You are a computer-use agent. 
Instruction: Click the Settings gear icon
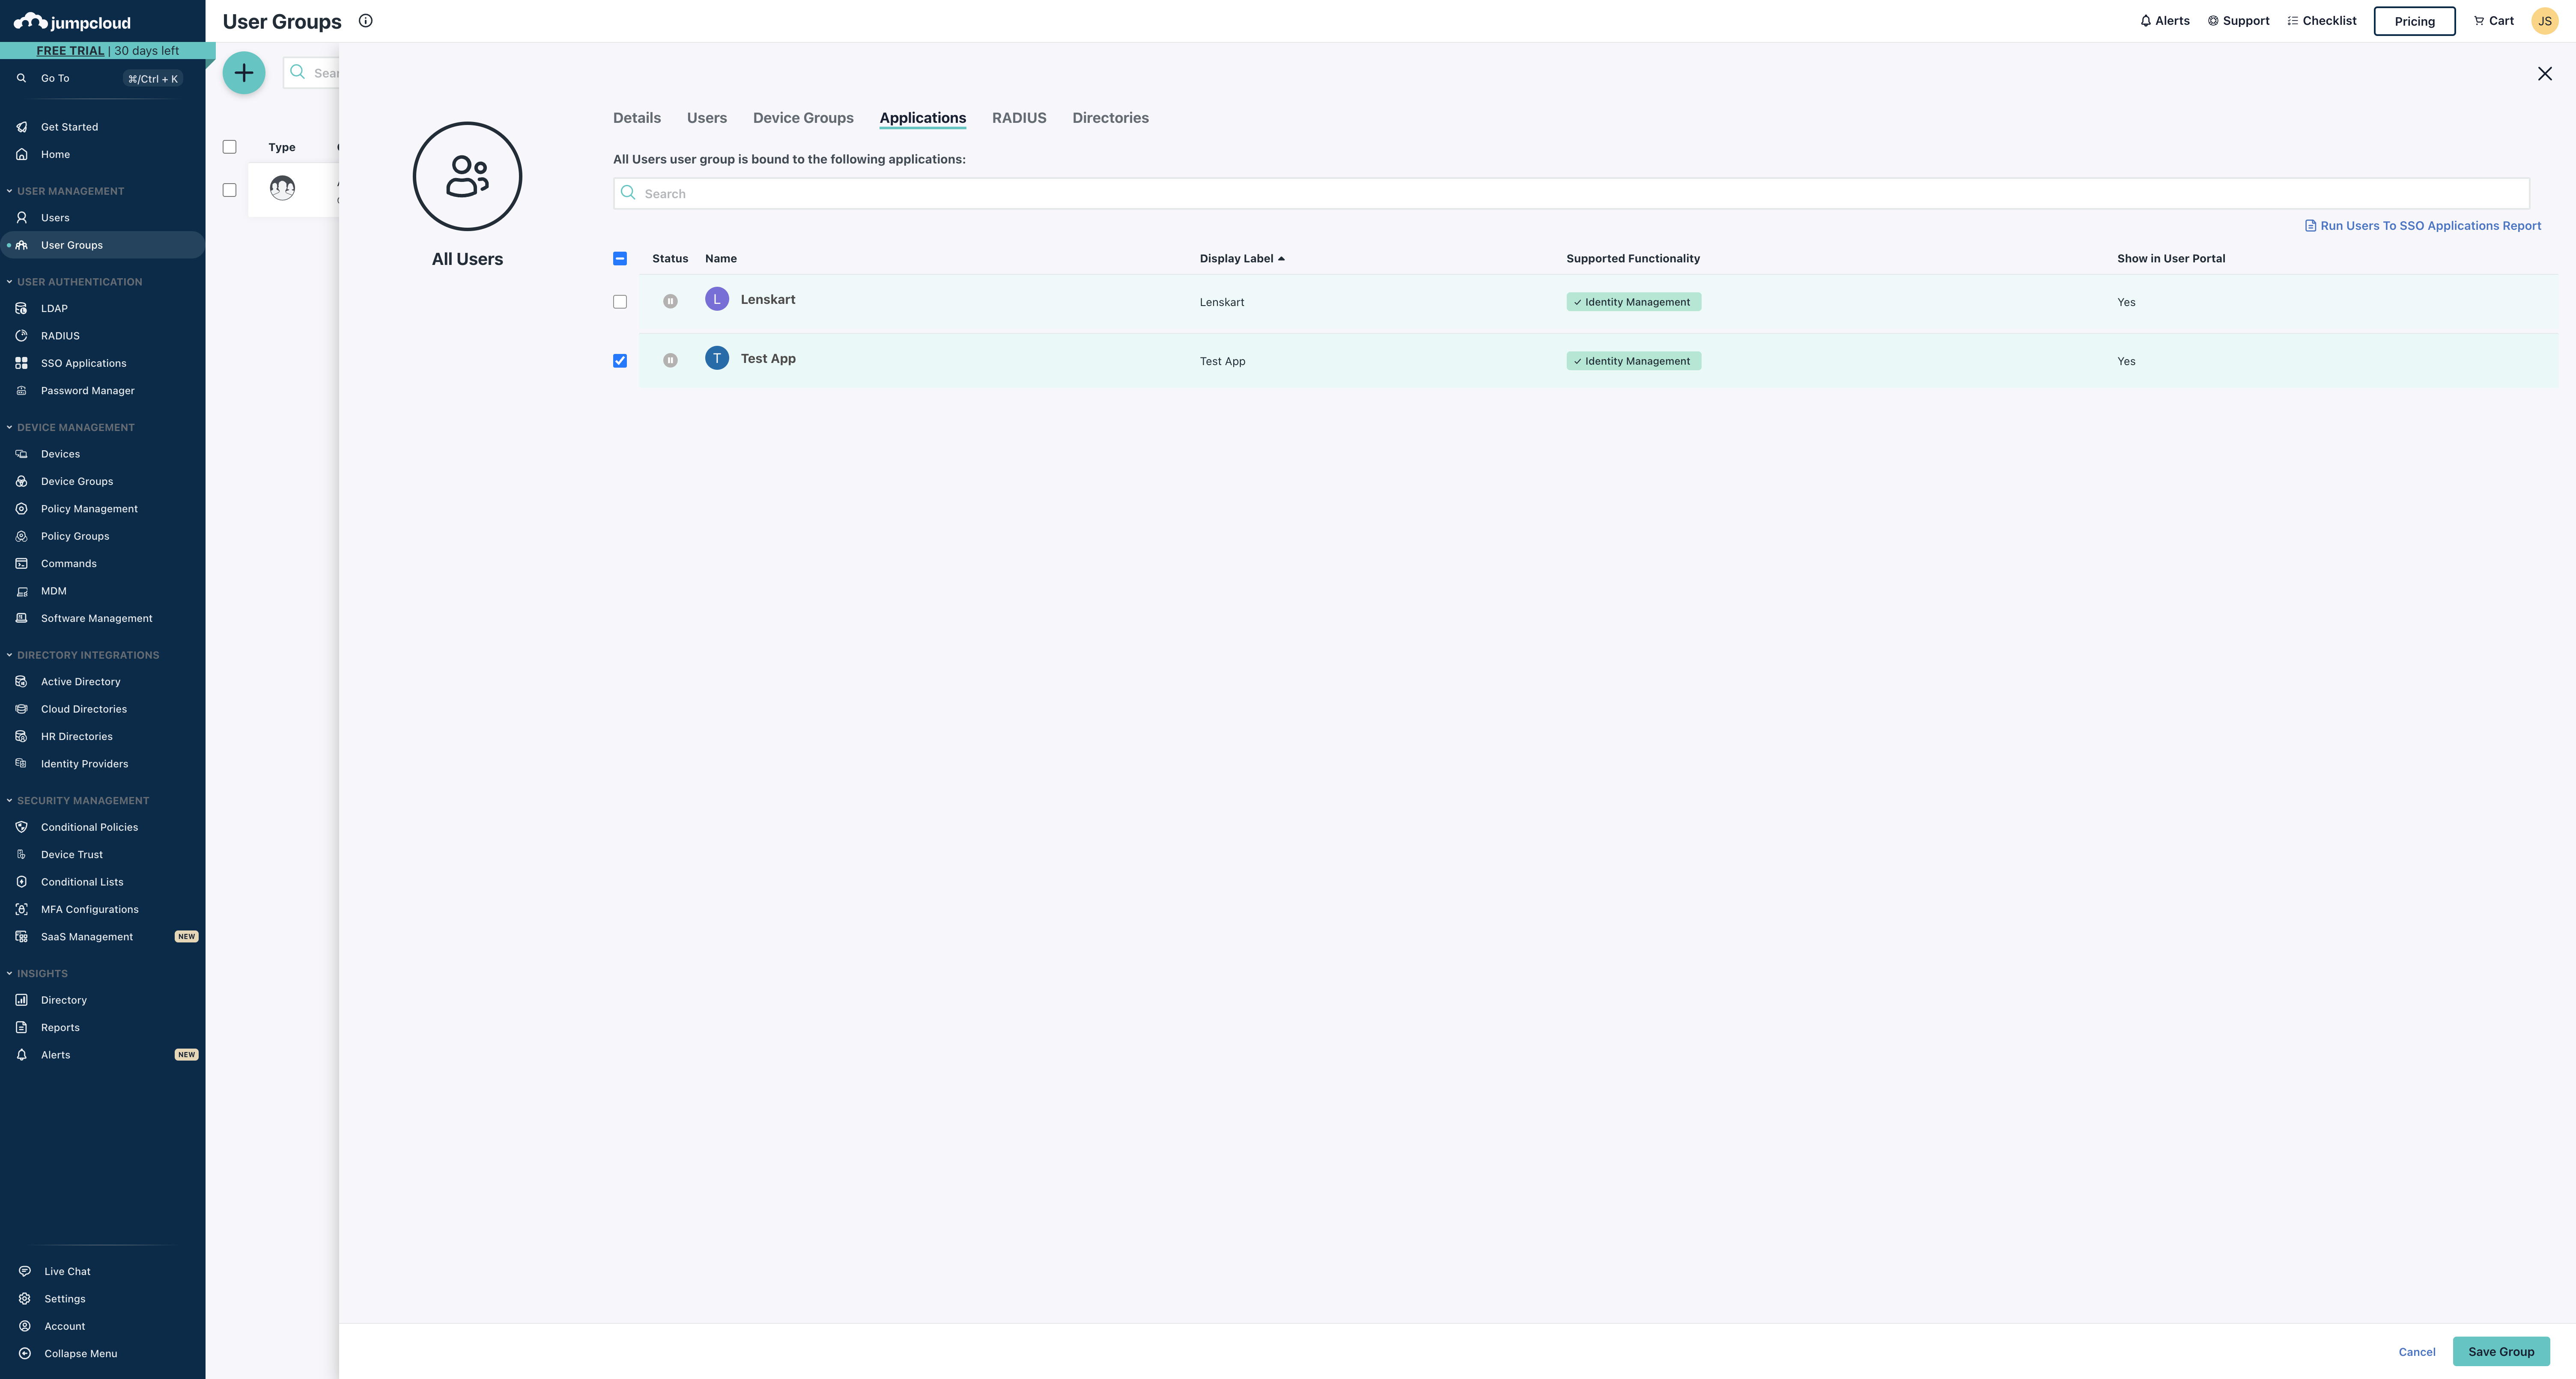pyautogui.click(x=24, y=1299)
